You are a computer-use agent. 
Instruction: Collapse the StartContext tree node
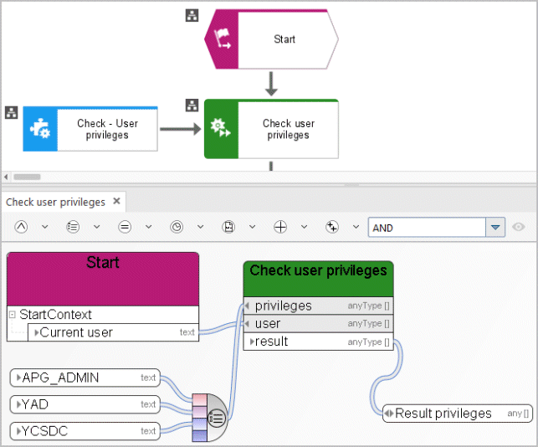[13, 315]
